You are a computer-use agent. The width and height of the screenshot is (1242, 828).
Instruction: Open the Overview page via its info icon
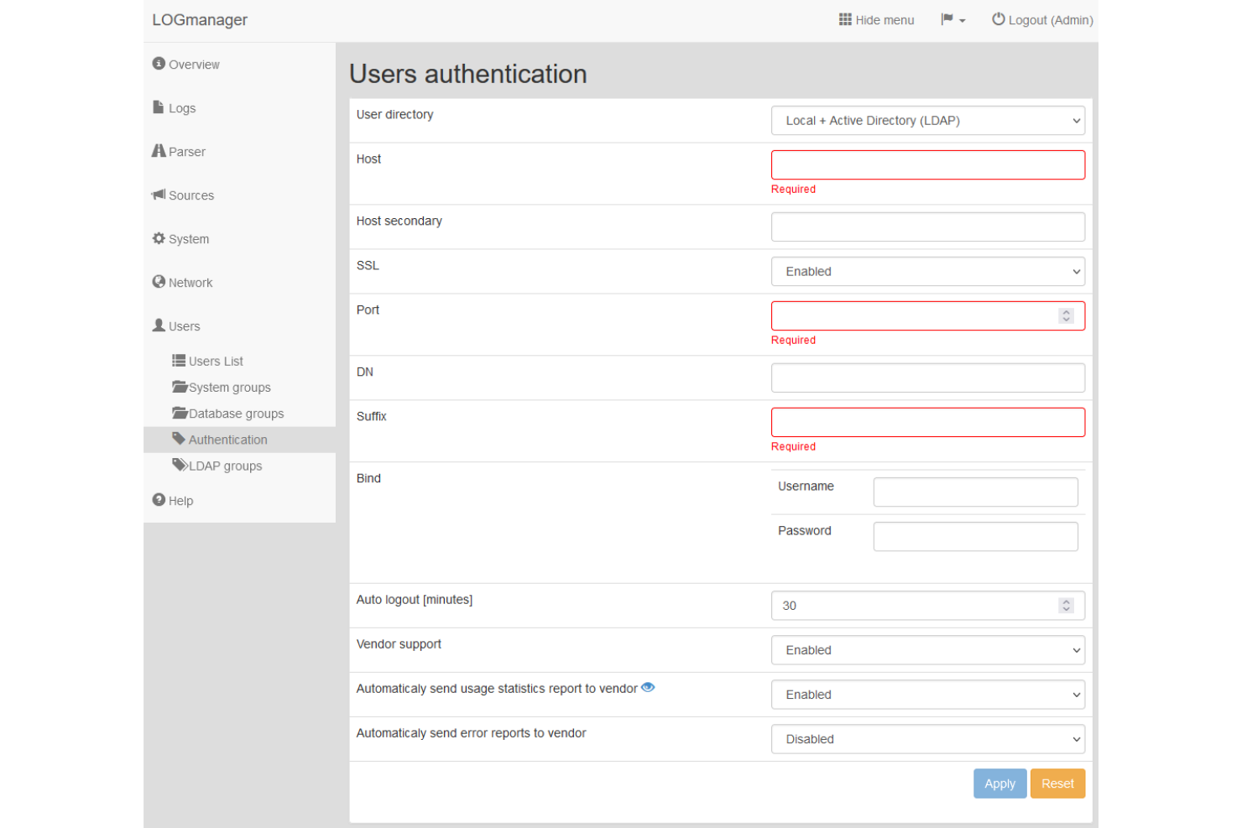click(x=159, y=63)
